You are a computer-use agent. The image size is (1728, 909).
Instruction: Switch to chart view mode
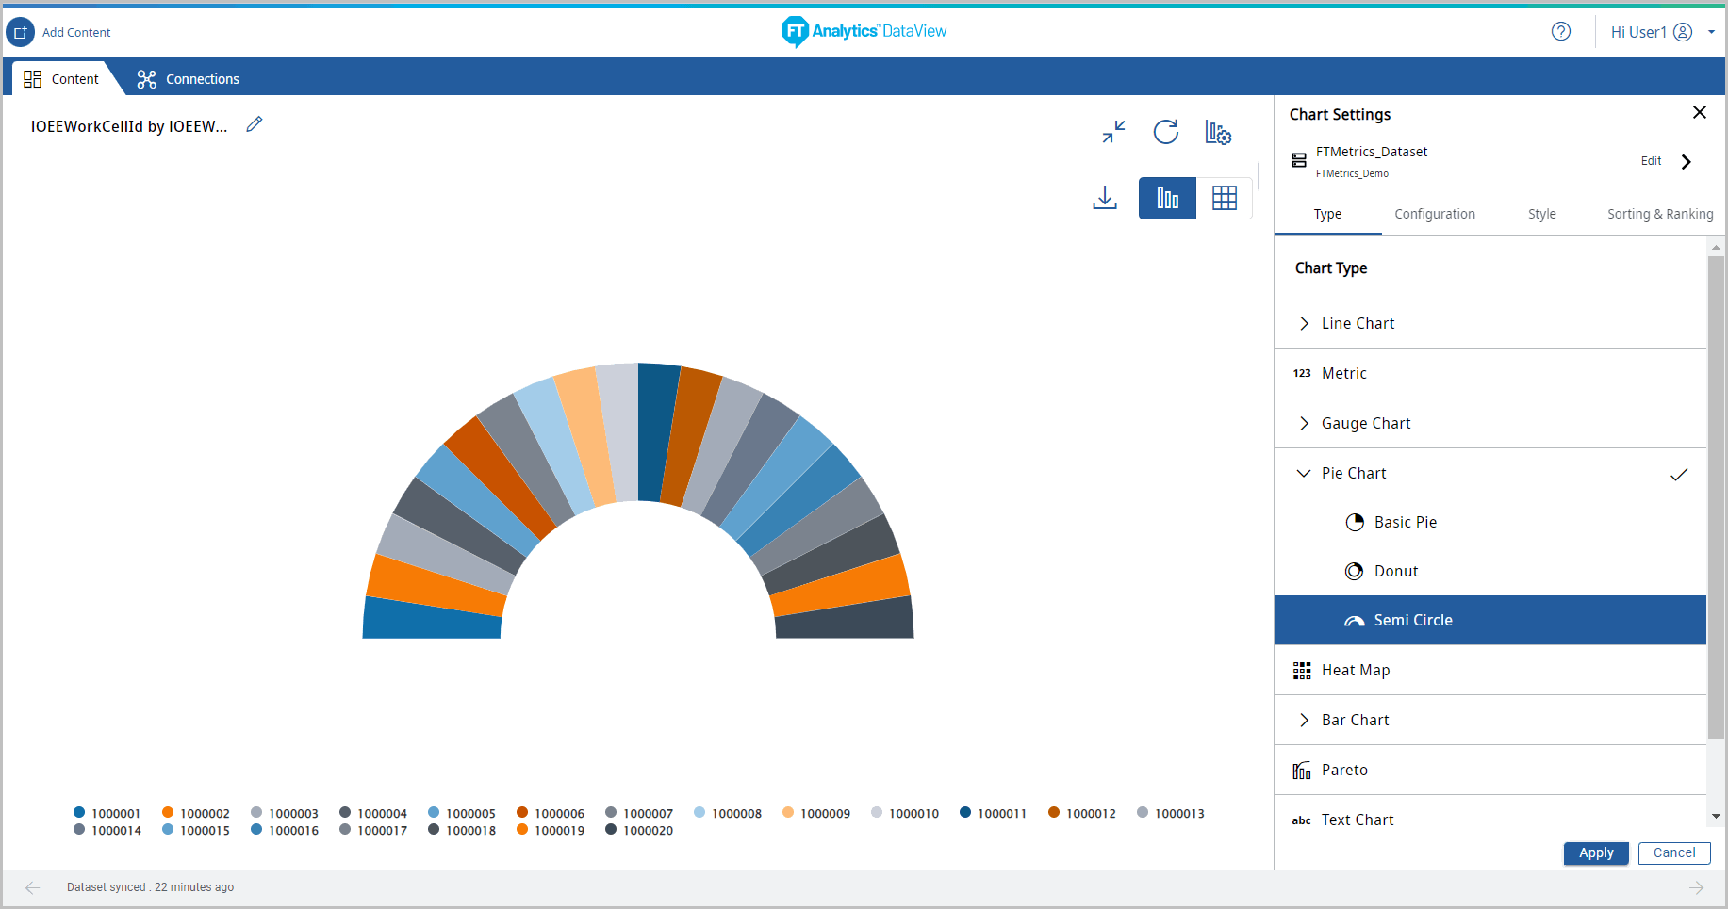click(x=1167, y=198)
